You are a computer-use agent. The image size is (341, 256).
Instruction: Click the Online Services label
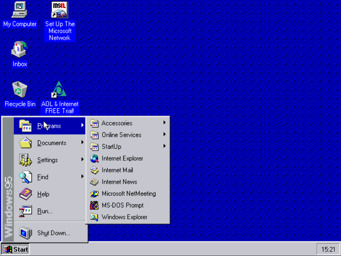(x=122, y=135)
